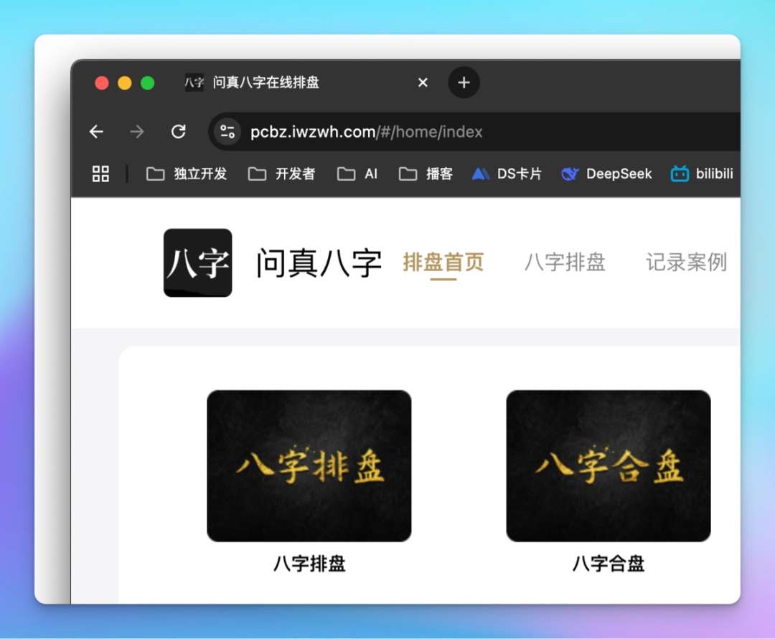Open the DS卡片 bookmark

tap(507, 174)
